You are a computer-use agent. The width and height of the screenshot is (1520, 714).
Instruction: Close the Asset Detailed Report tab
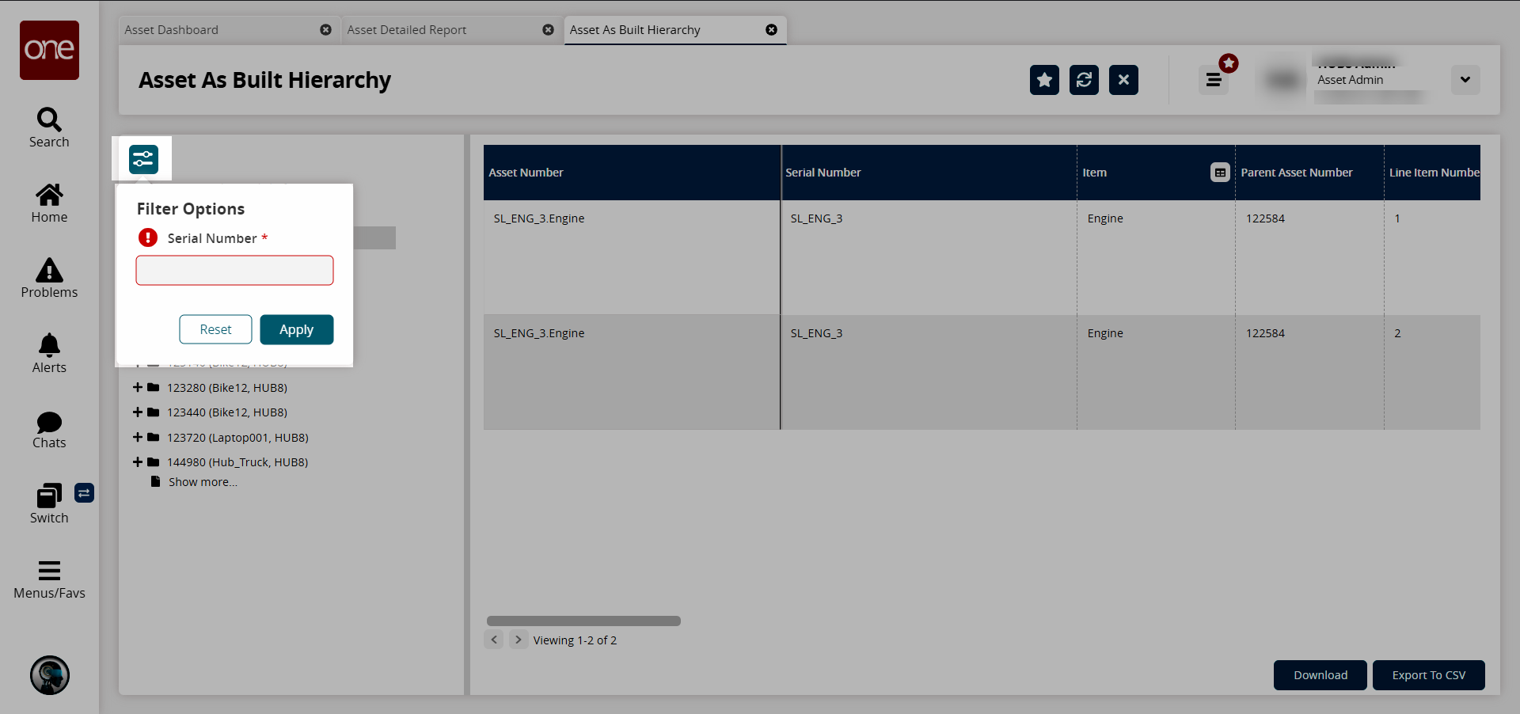[x=548, y=30]
